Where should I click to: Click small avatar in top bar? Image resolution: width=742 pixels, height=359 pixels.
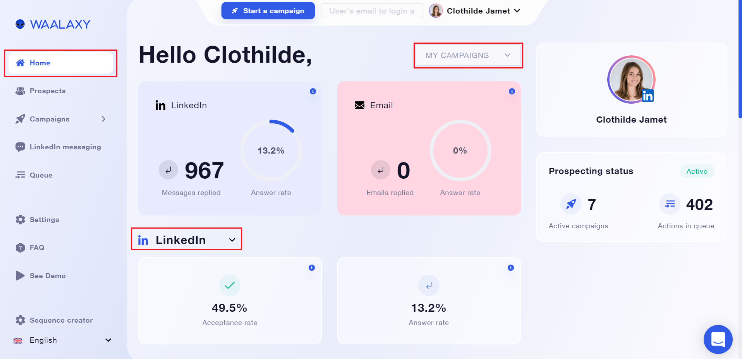(436, 11)
